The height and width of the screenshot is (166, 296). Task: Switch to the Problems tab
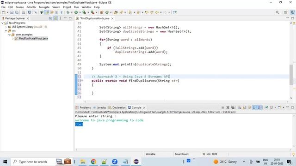coord(83,107)
